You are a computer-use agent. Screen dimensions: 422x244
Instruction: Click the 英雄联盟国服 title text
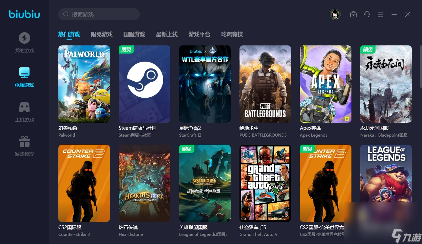(x=193, y=227)
